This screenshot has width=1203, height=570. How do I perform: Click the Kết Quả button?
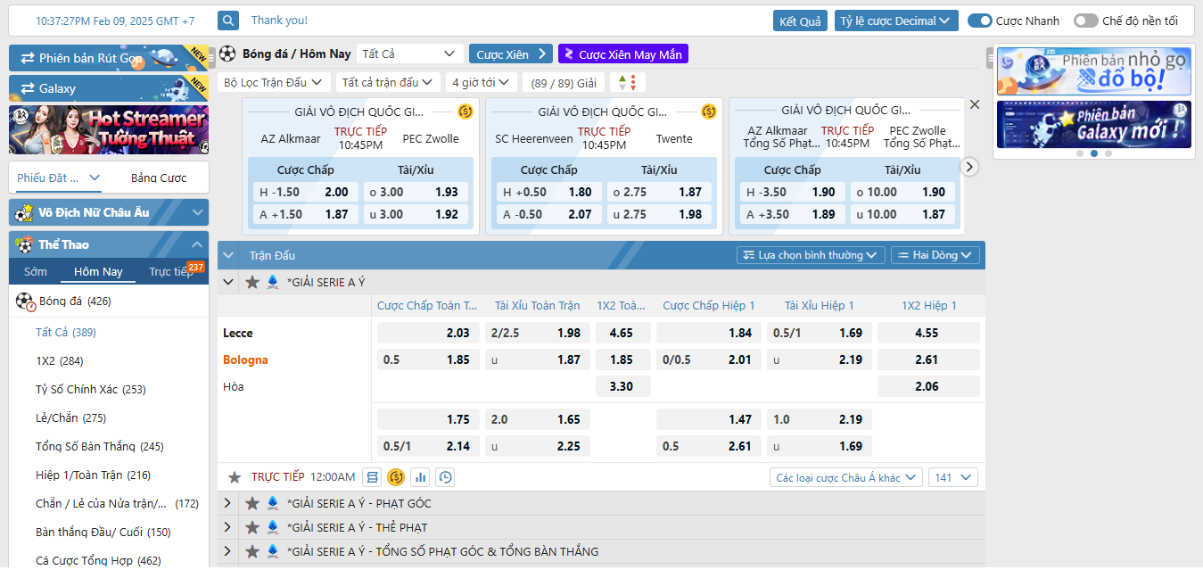pos(800,21)
